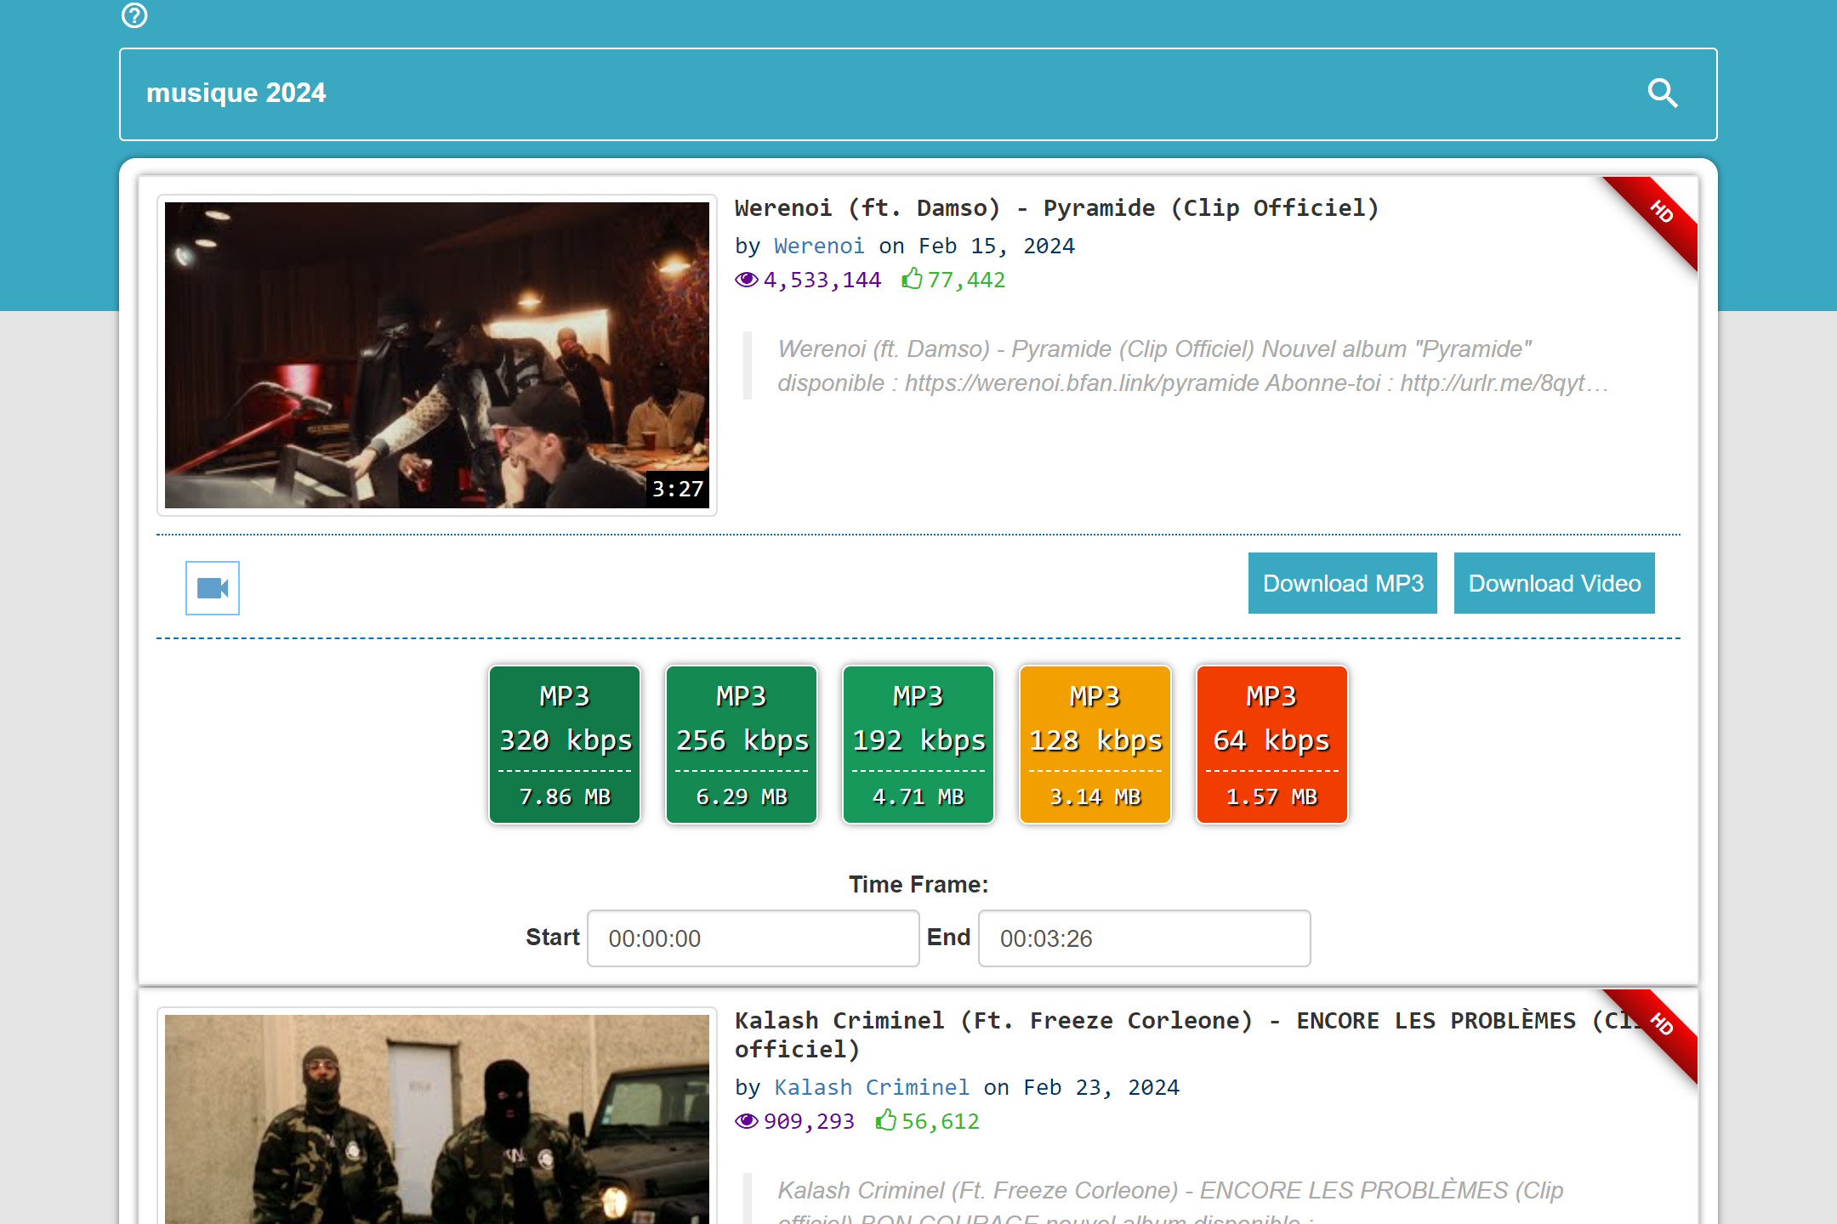The height and width of the screenshot is (1224, 1837).
Task: Click Kalash Criminel artist link
Action: pos(872,1087)
